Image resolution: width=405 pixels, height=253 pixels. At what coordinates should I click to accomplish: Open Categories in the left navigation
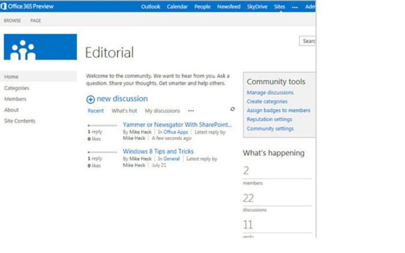tap(17, 88)
